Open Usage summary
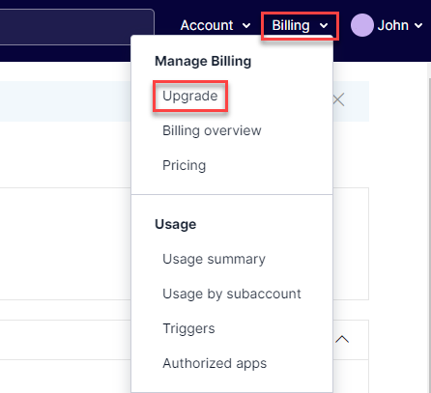This screenshot has width=431, height=393. point(214,259)
